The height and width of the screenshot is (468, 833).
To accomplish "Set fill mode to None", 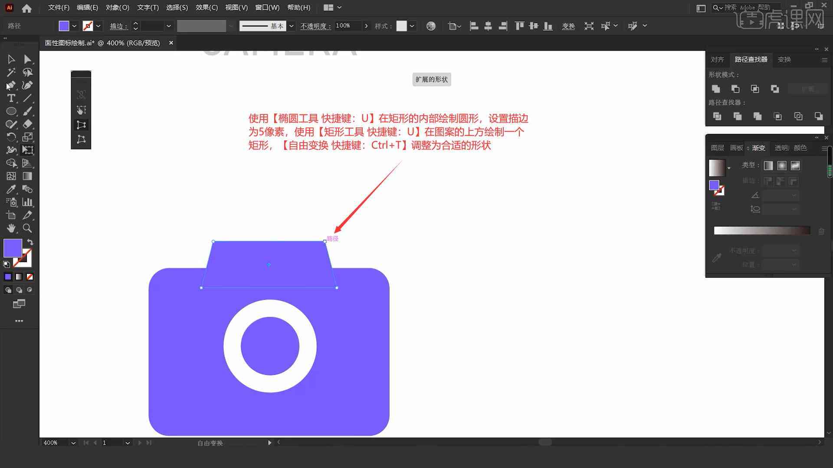I will [x=30, y=276].
